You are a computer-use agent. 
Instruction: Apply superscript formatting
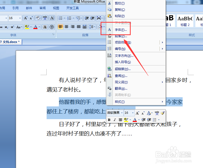pos(12,27)
